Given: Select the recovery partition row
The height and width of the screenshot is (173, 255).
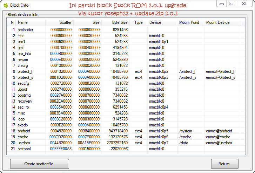Looking at the screenshot, I should click(126, 101).
